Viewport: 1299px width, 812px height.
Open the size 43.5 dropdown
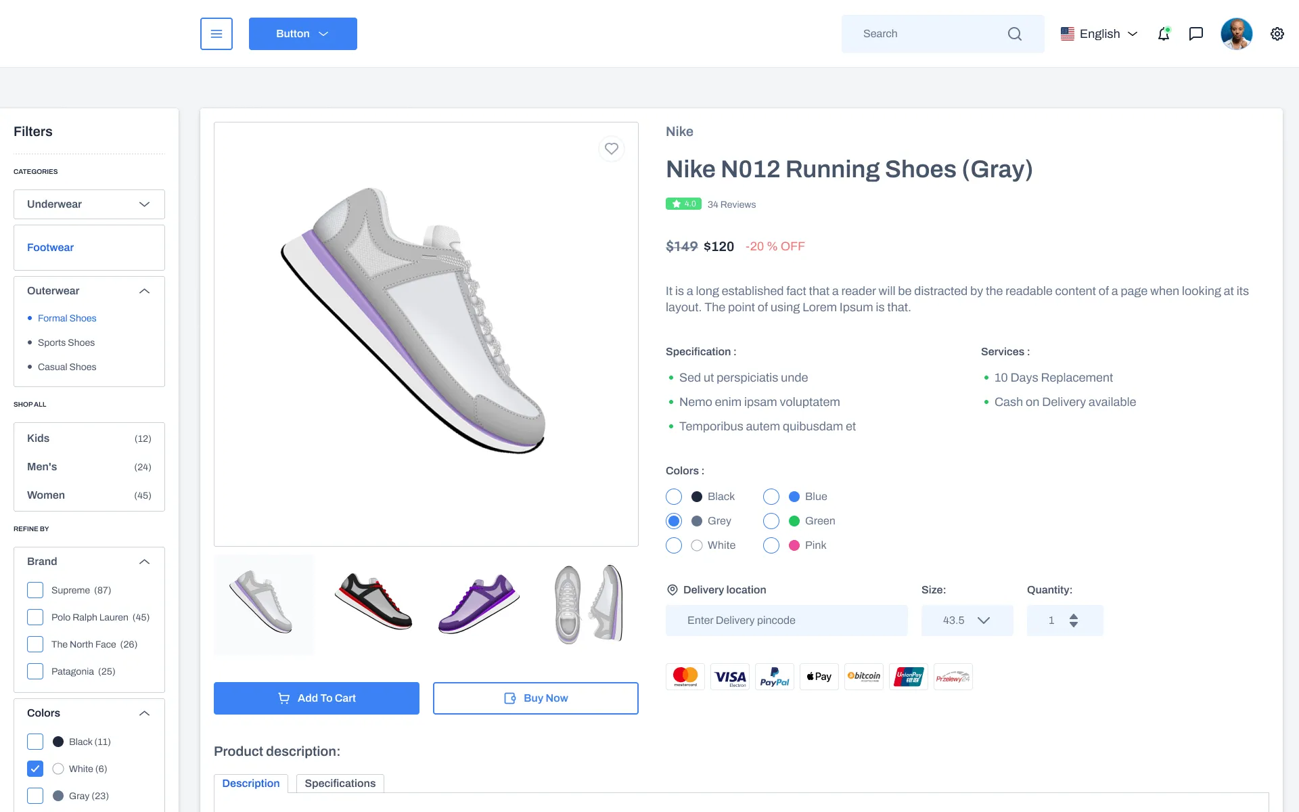(x=967, y=621)
